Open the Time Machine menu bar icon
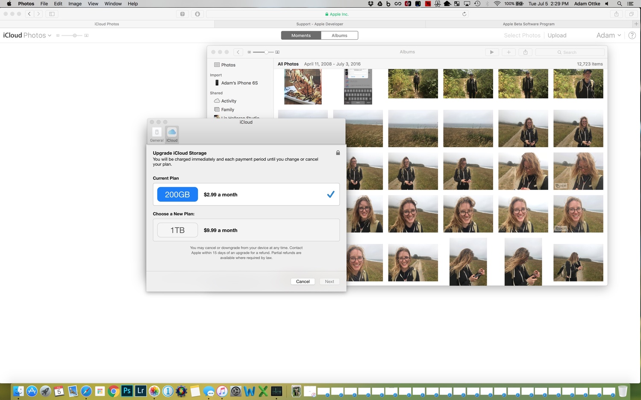This screenshot has width=641, height=400. click(477, 3)
